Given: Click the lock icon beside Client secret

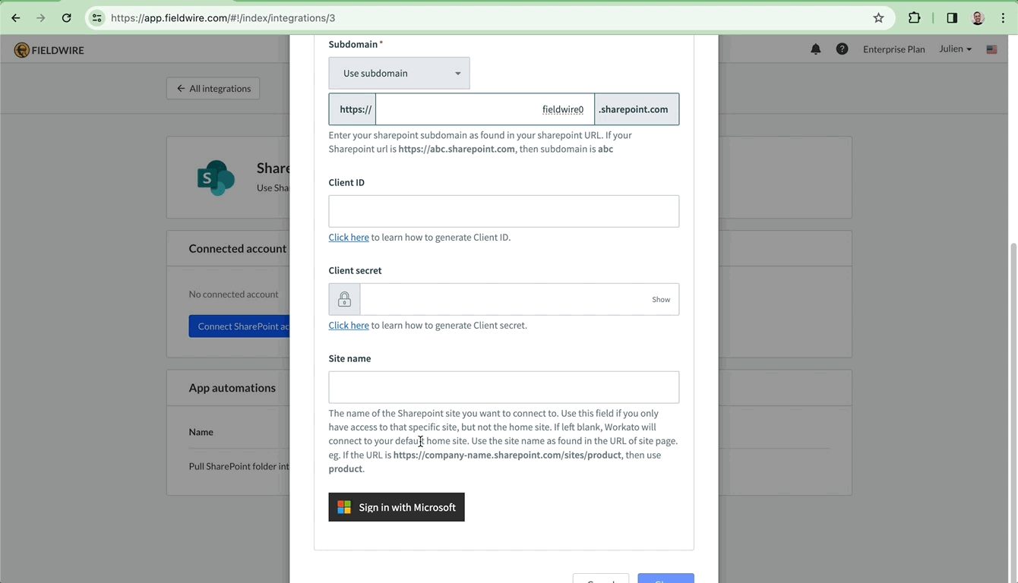Looking at the screenshot, I should [344, 298].
